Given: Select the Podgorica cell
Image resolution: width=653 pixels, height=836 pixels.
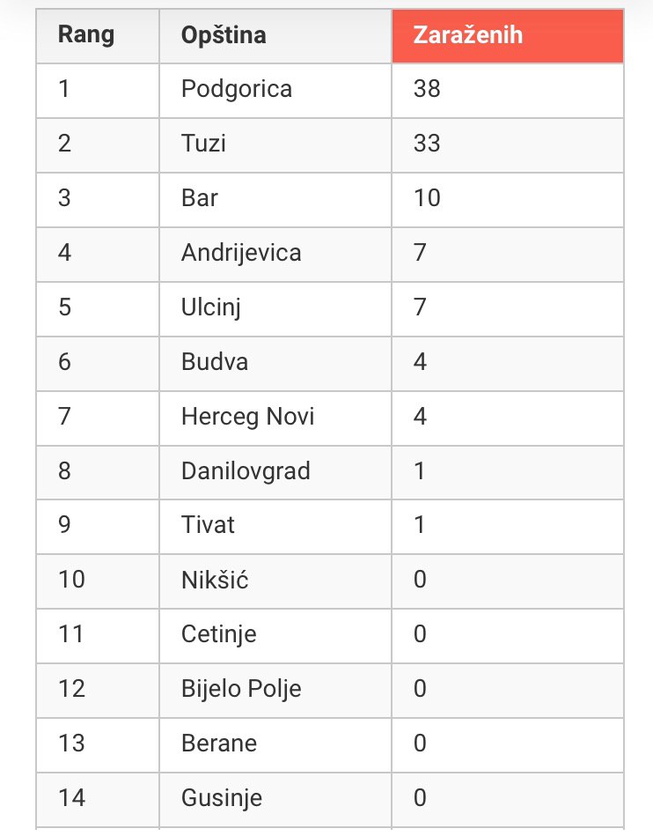Looking at the screenshot, I should coord(275,91).
